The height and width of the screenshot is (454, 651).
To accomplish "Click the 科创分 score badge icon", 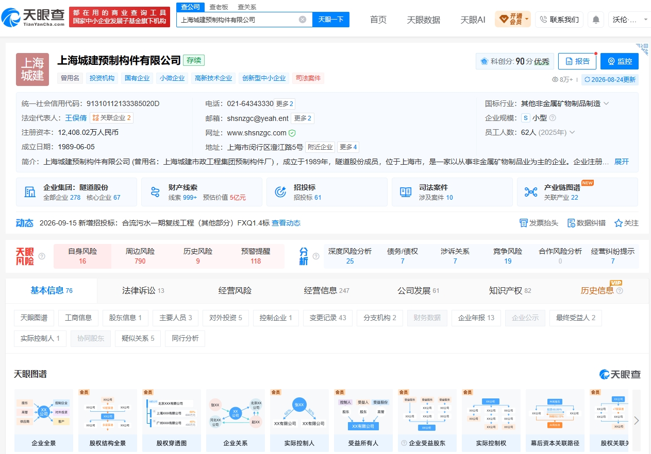I will 485,61.
